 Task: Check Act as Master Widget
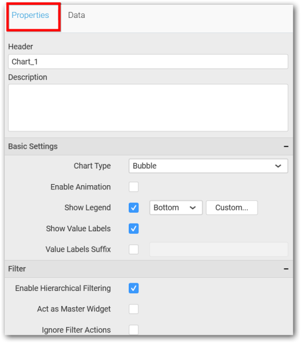134,309
